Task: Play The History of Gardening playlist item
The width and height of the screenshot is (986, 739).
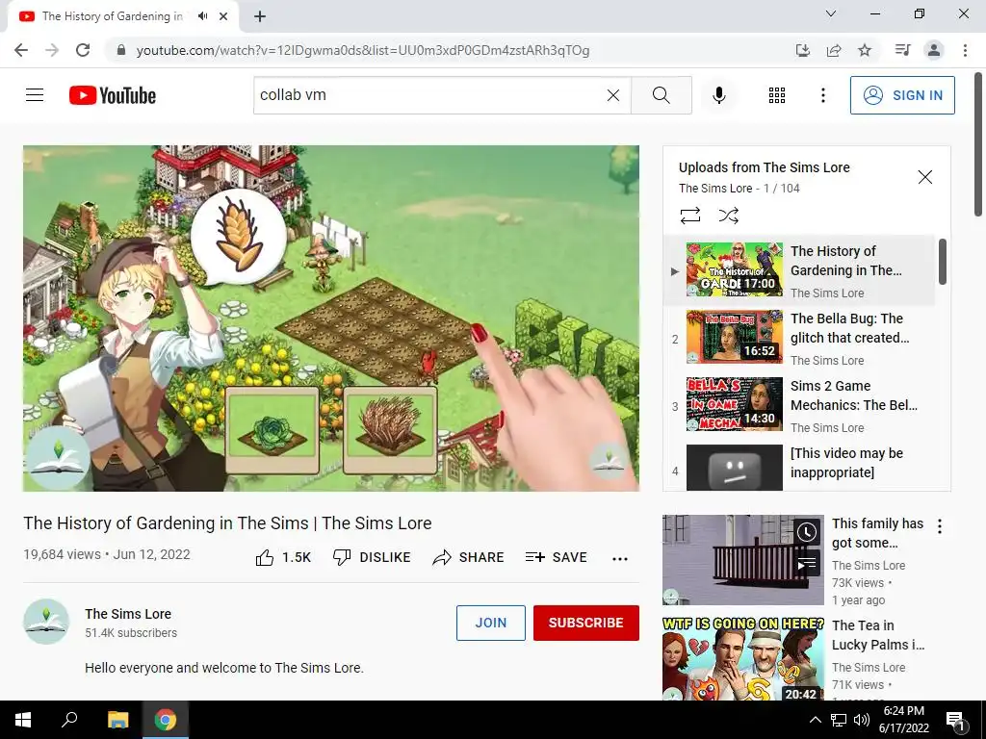Action: pyautogui.click(x=798, y=270)
